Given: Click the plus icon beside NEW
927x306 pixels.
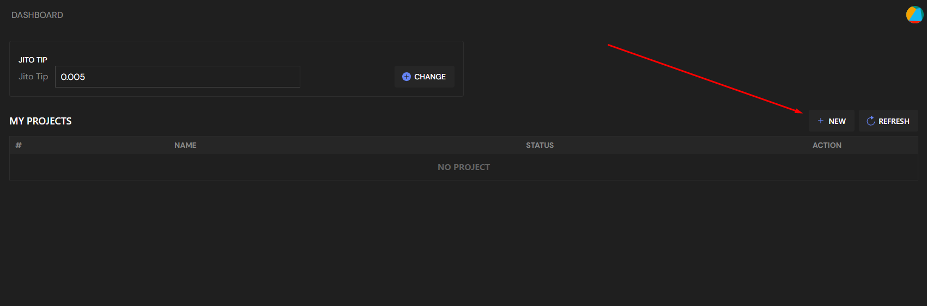Looking at the screenshot, I should pos(821,121).
